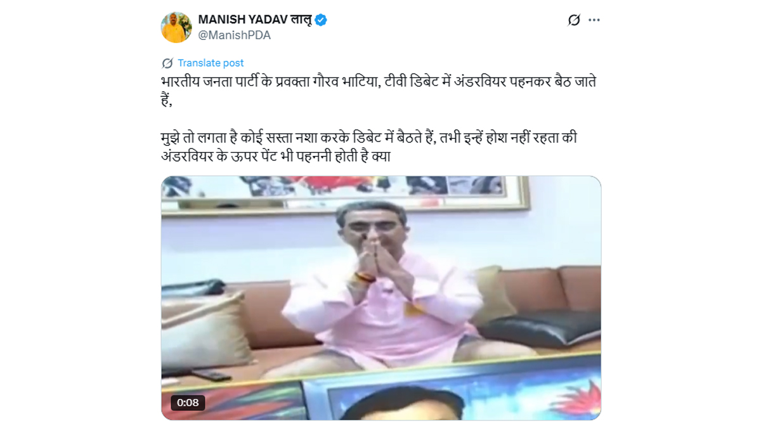
Task: Open the Grok icon beside the more menu
Action: (574, 20)
